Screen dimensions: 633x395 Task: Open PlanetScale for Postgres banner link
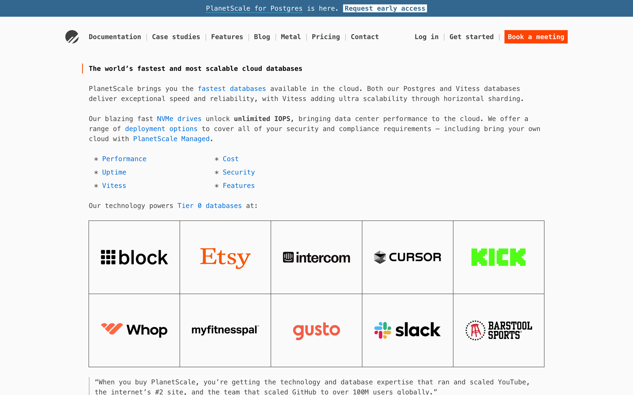tap(254, 8)
